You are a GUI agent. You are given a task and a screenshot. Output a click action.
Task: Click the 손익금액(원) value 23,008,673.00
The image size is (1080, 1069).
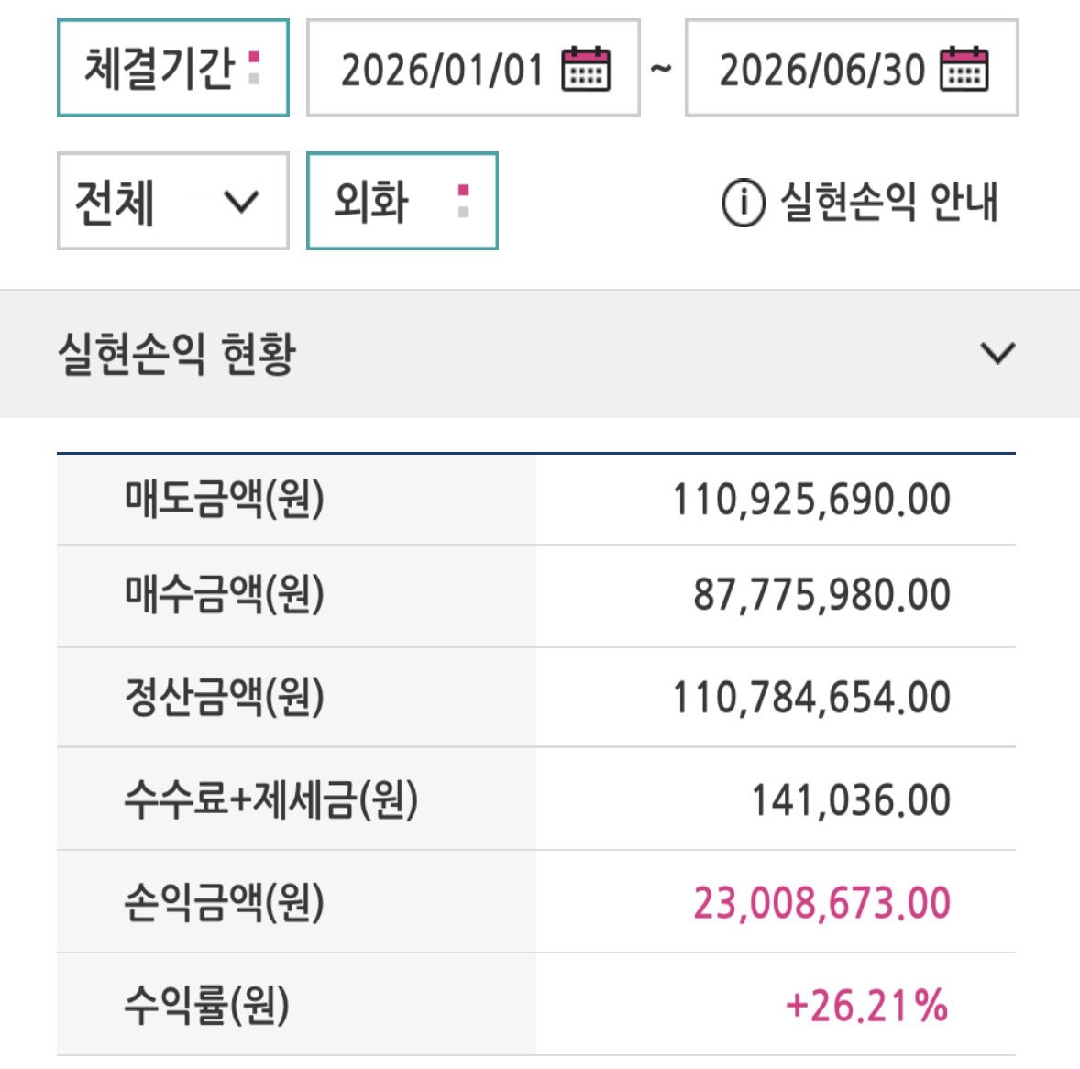tap(821, 903)
